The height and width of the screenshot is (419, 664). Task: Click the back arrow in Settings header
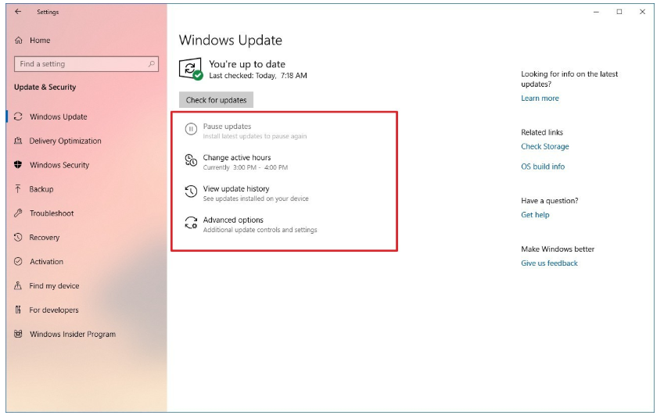(x=18, y=12)
